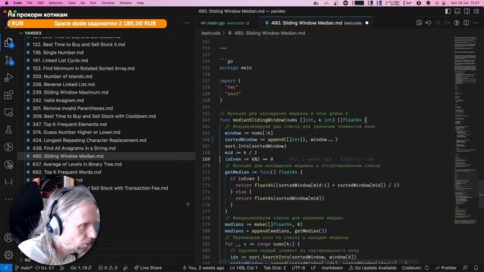The height and width of the screenshot is (272, 484).
Task: Open the Testing flask view
Action: click(x=8, y=129)
